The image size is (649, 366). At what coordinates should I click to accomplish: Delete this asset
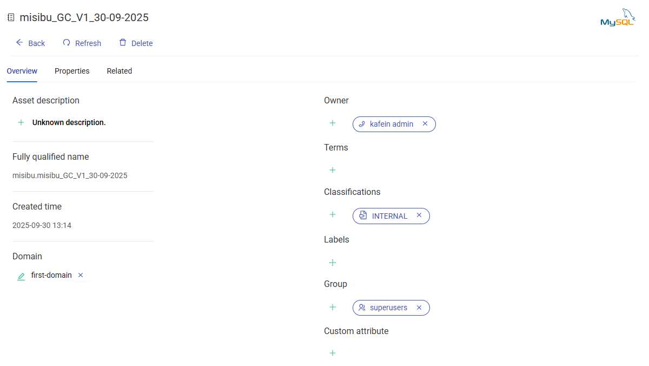pos(136,43)
